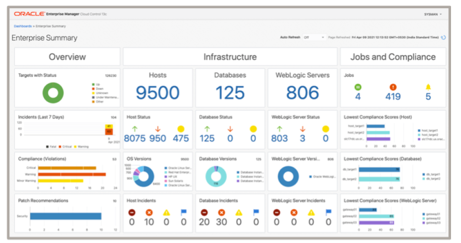Image resolution: width=461 pixels, height=243 pixels.
Task: Click the Host Incidents critical X icon
Action: (x=149, y=213)
